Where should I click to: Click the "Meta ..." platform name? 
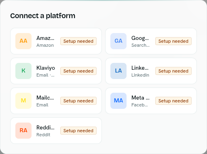(x=140, y=98)
